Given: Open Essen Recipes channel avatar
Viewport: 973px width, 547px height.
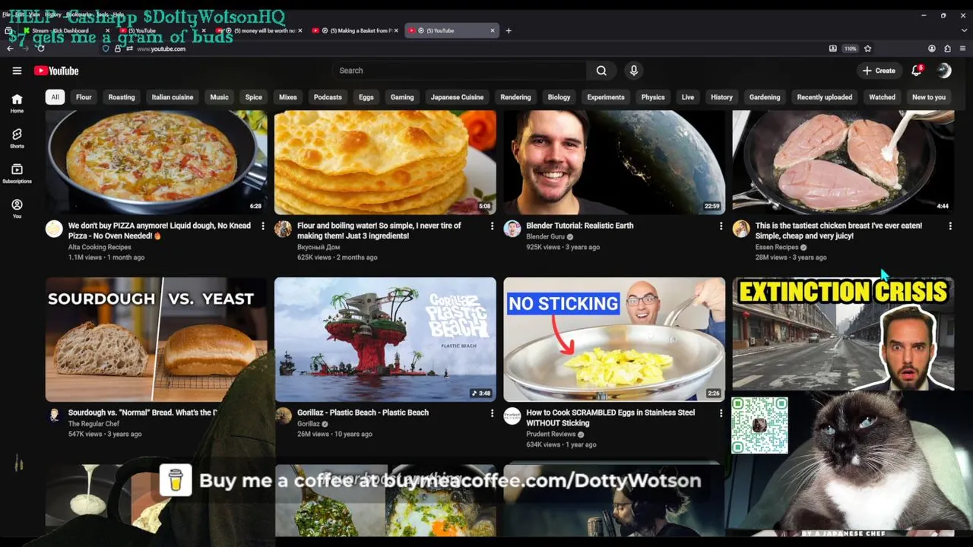Looking at the screenshot, I should (x=741, y=229).
